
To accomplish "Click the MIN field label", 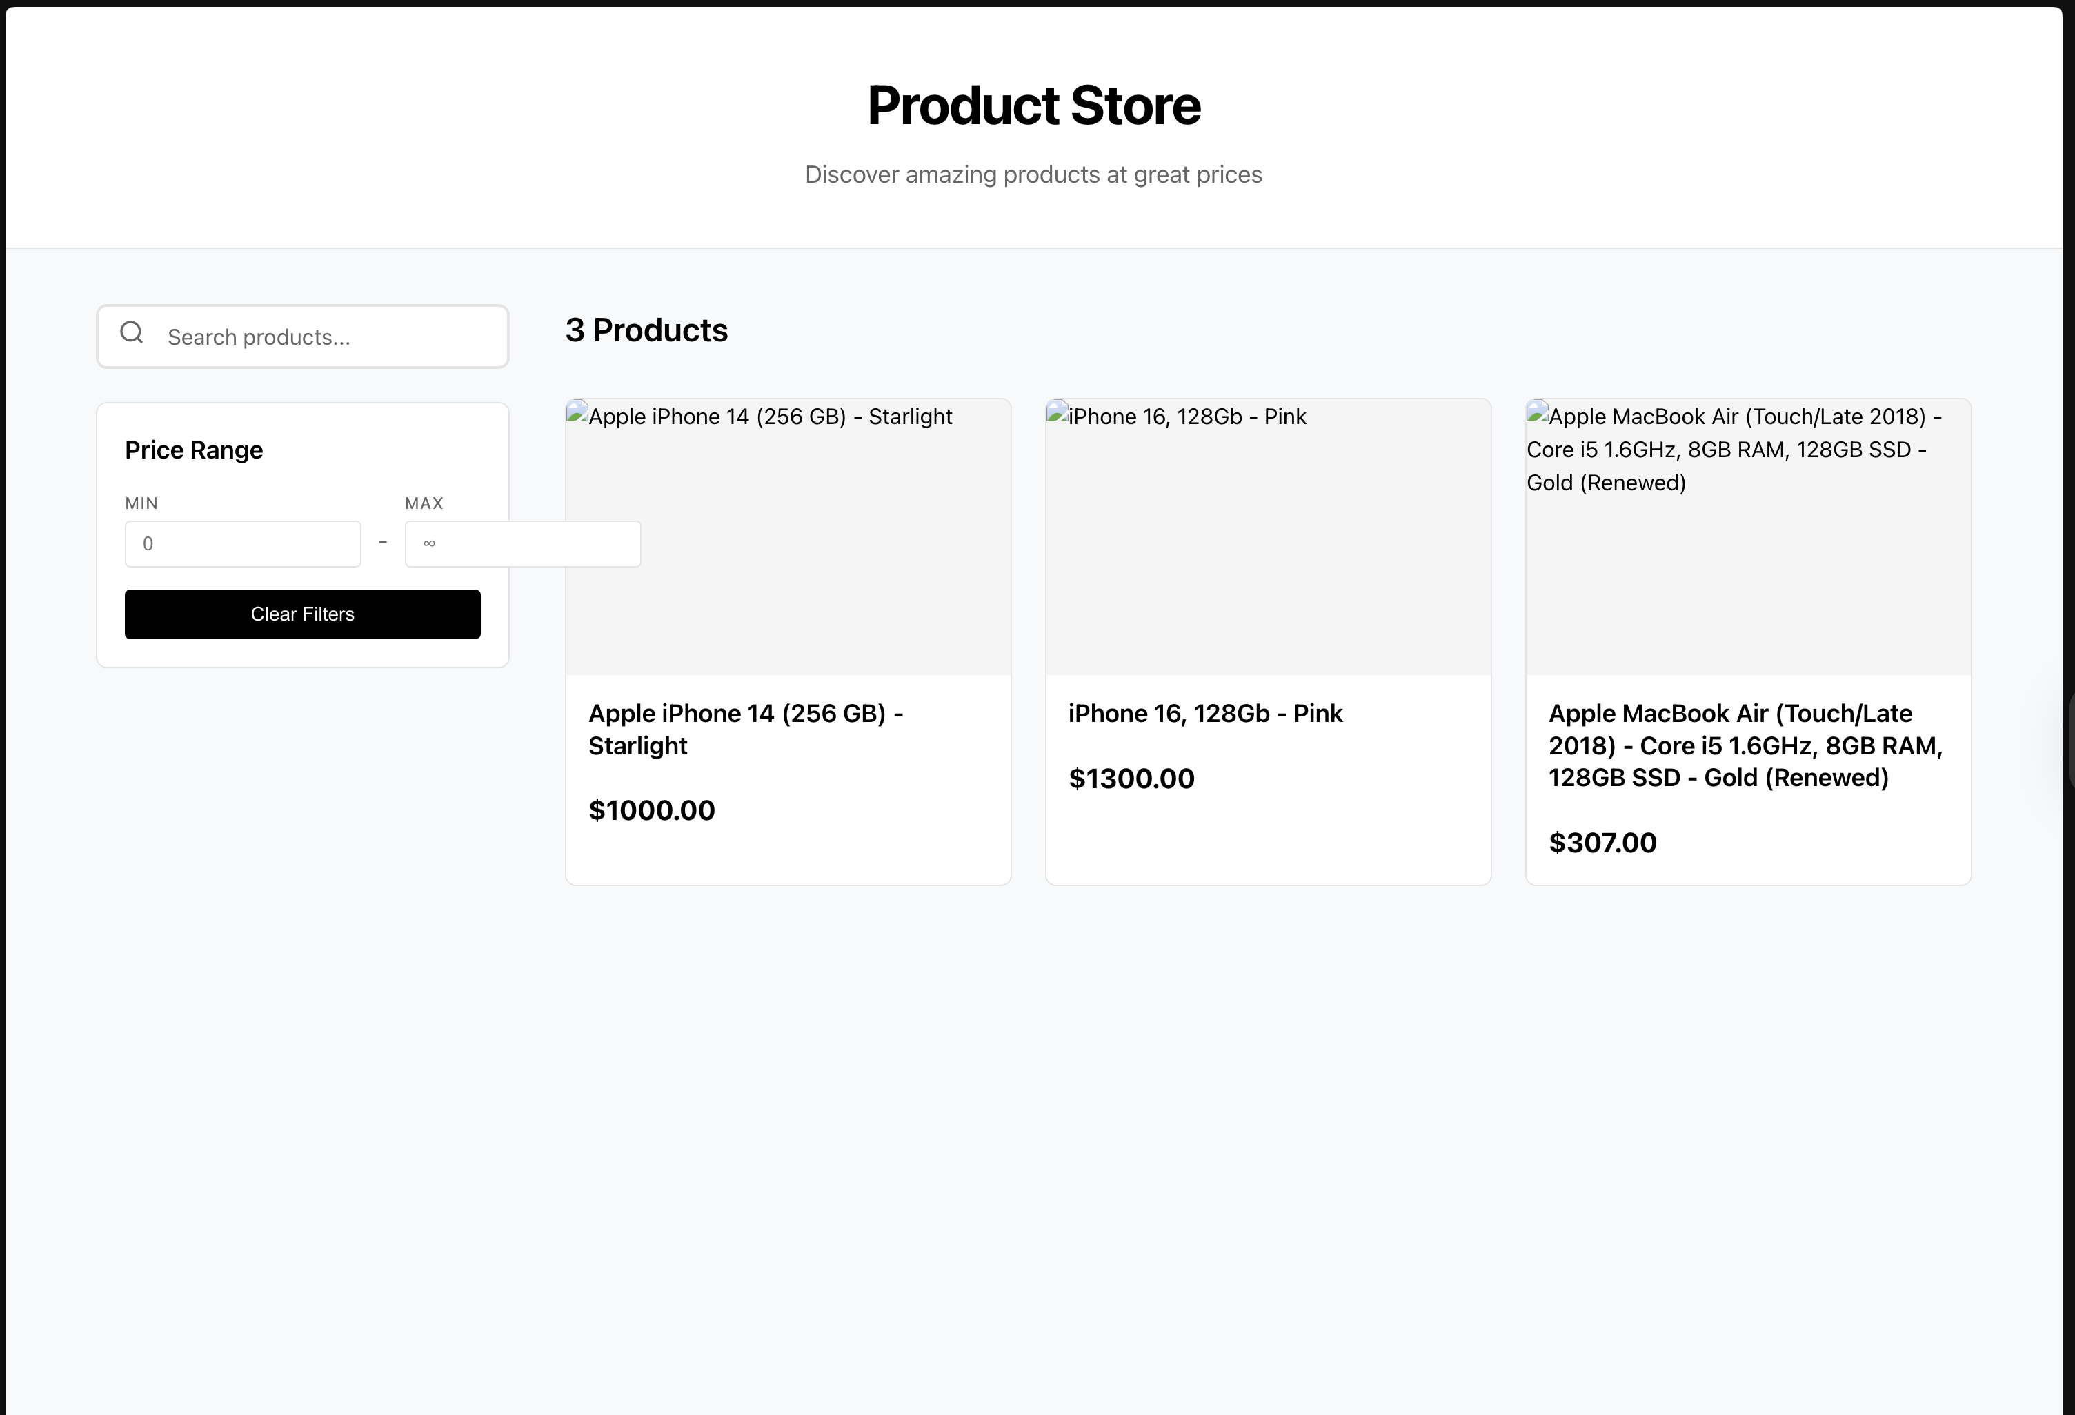I will coord(141,503).
